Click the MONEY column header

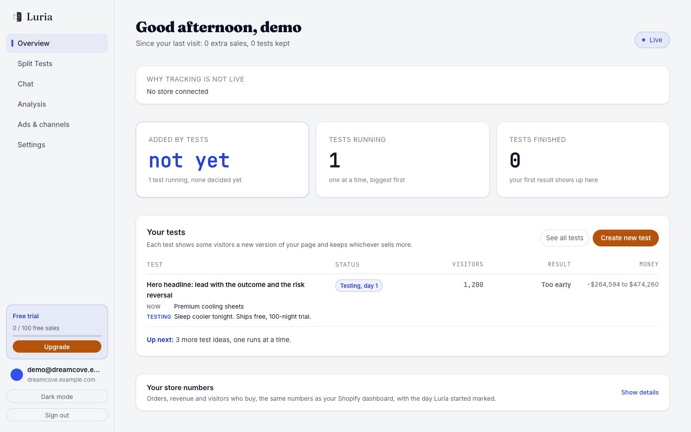pyautogui.click(x=649, y=264)
